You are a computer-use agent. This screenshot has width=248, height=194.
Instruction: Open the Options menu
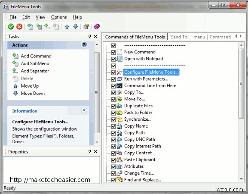[x=59, y=17]
